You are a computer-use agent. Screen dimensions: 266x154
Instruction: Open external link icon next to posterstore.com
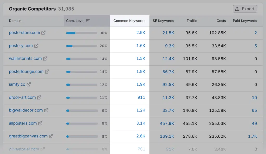(44, 33)
